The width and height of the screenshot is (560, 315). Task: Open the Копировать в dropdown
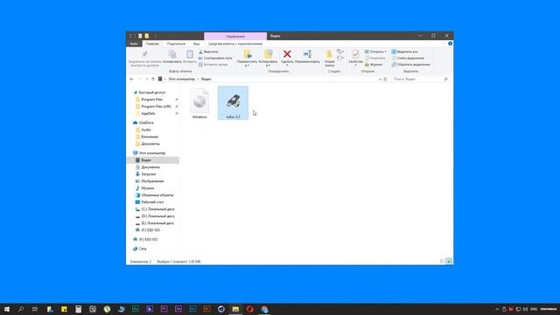click(x=268, y=59)
